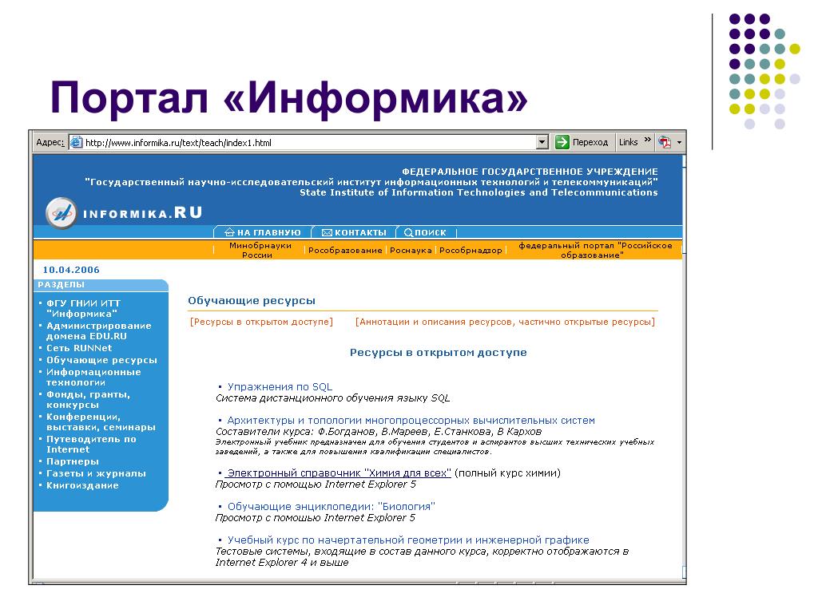Click Аннотации и описания ресурсов link
Image resolution: width=818 pixels, height=613 pixels.
505,322
